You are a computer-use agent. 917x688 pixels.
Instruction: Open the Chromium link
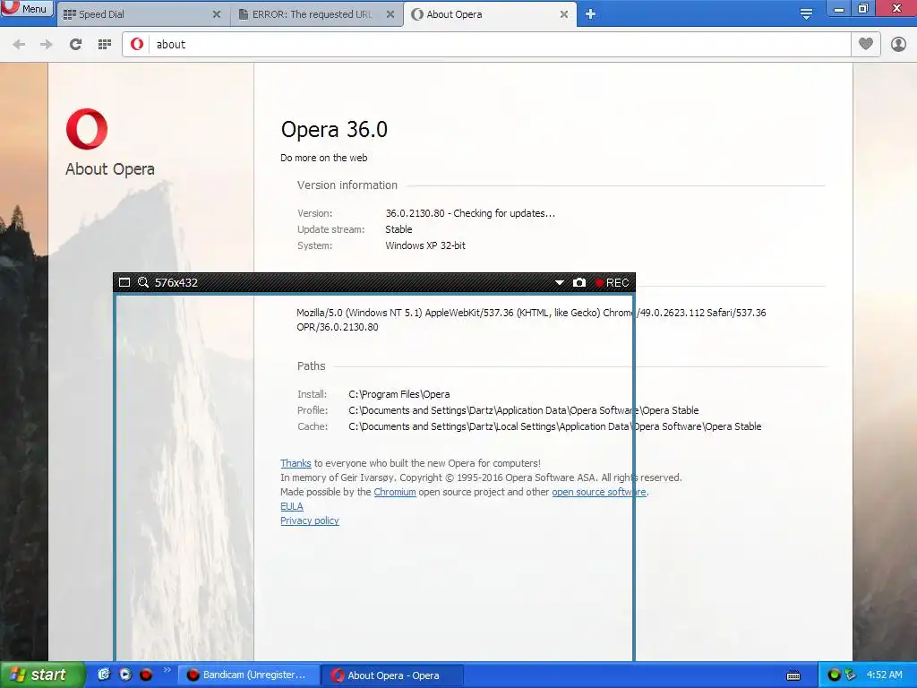pos(395,492)
